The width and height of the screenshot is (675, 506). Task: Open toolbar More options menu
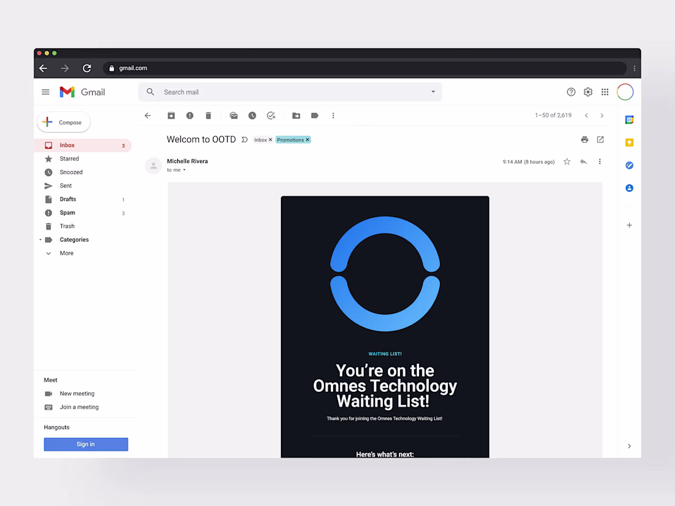pos(333,116)
